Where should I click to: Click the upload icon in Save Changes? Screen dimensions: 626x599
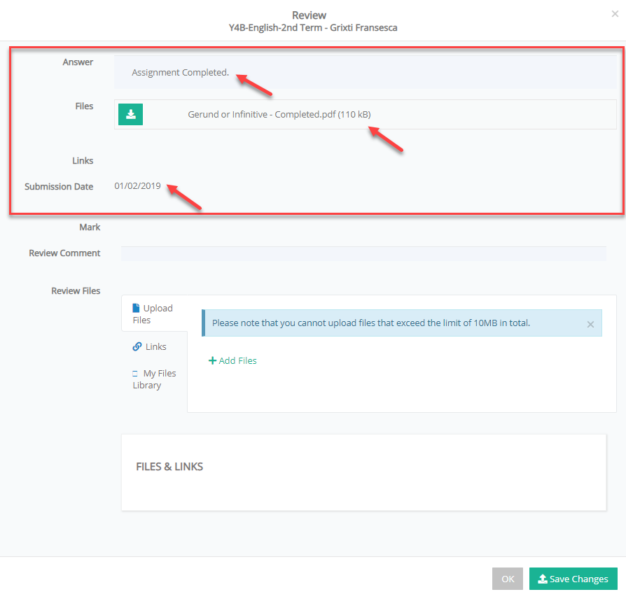pyautogui.click(x=543, y=579)
